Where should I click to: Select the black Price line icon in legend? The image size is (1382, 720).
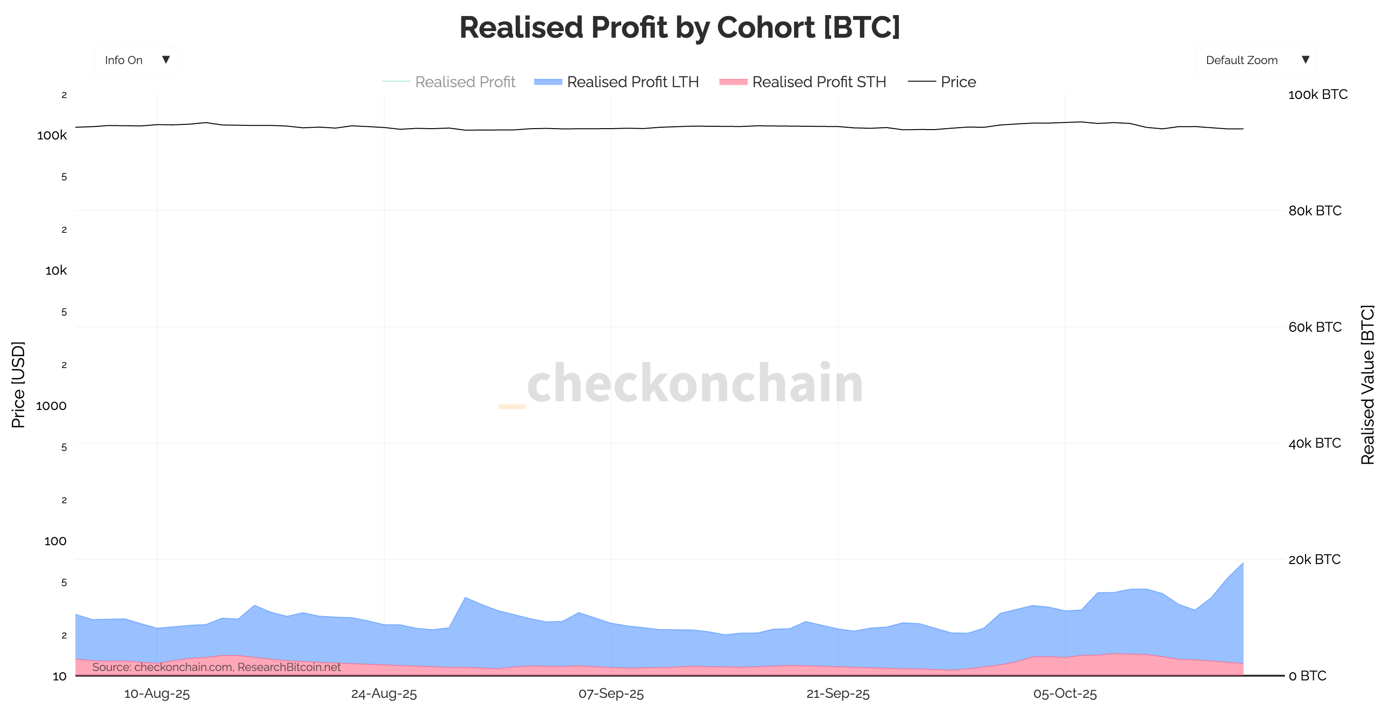coord(921,82)
